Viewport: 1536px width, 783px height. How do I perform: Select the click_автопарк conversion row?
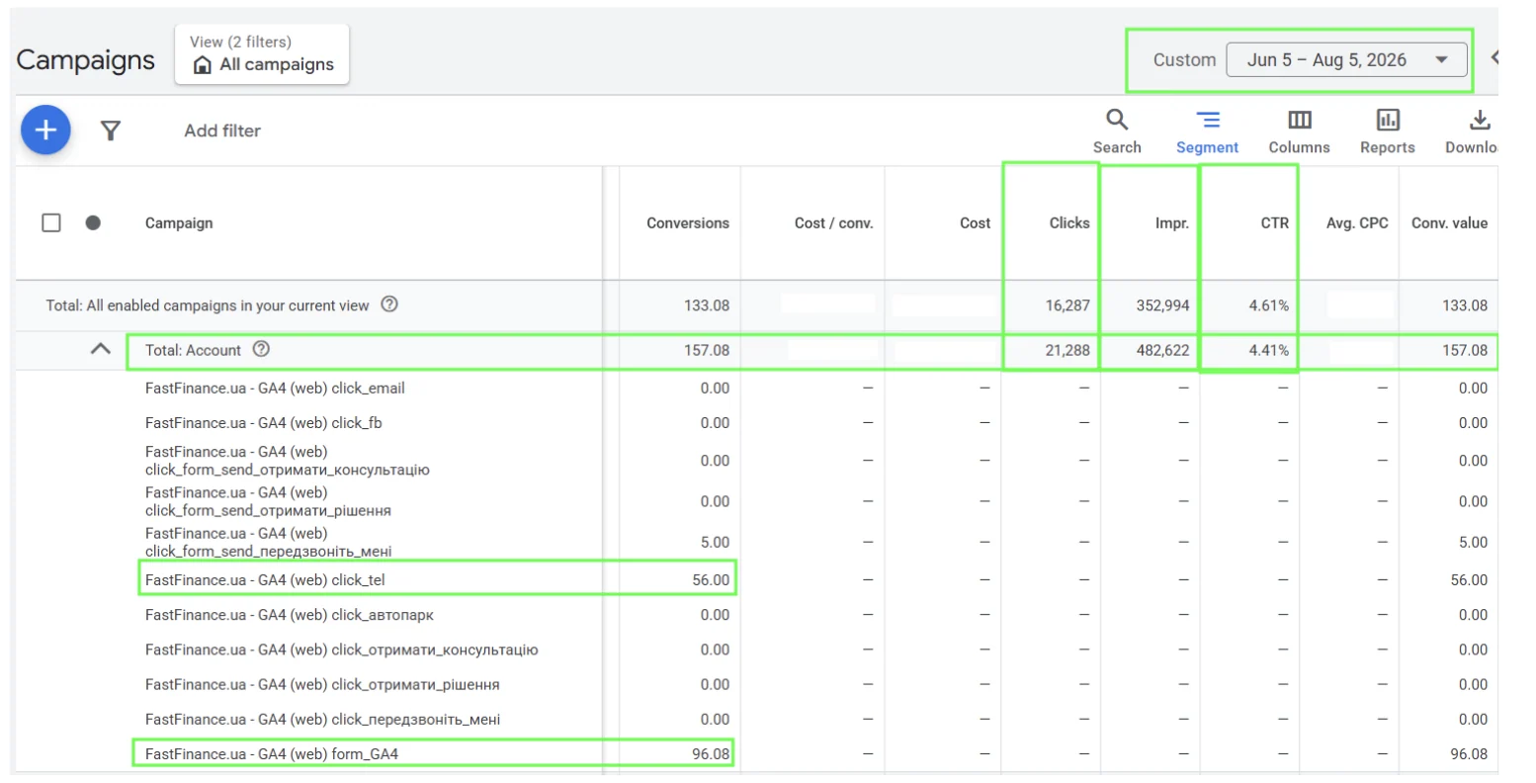[756, 615]
